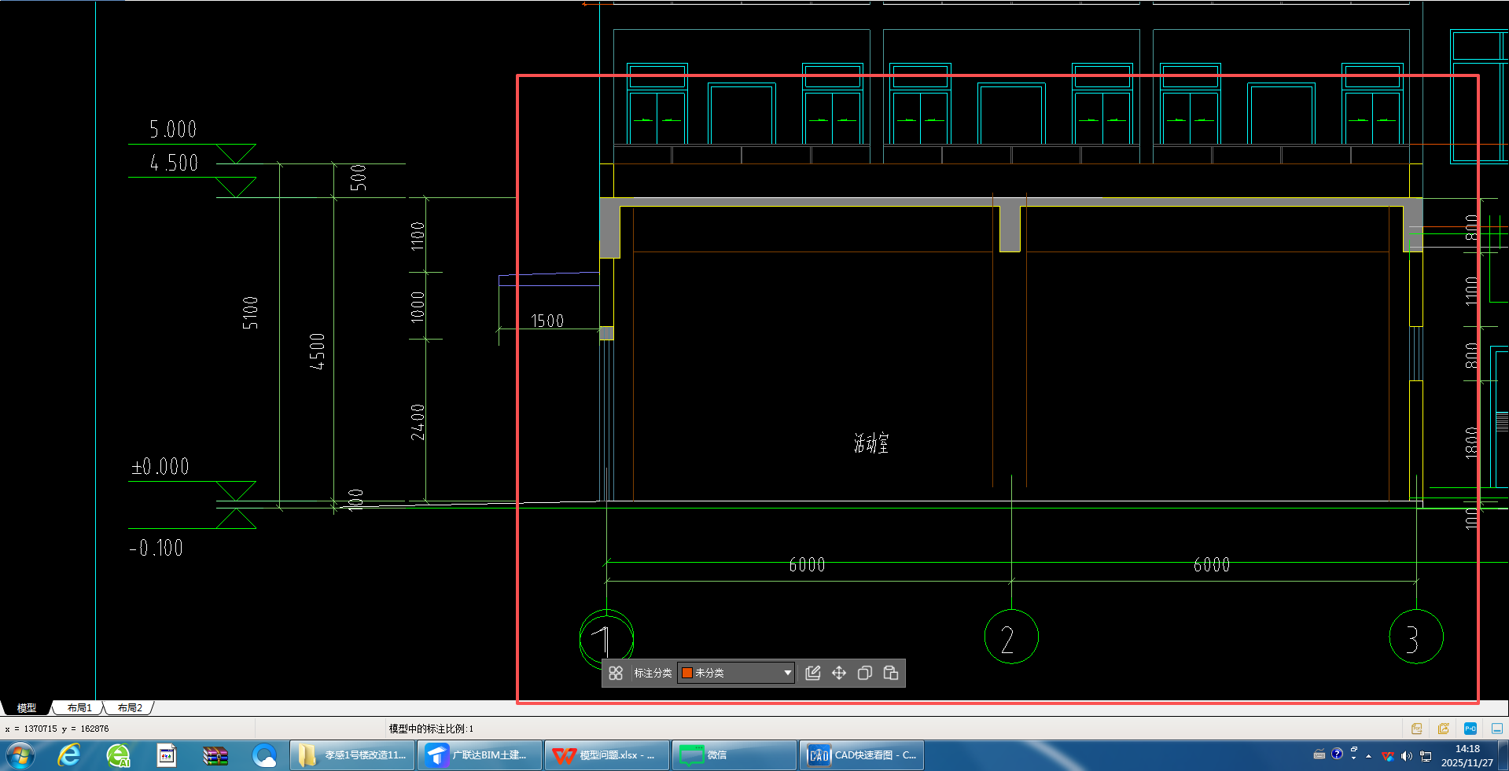Viewport: 1509px width, 771px height.
Task: Click the edit annotation pencil icon
Action: click(813, 673)
